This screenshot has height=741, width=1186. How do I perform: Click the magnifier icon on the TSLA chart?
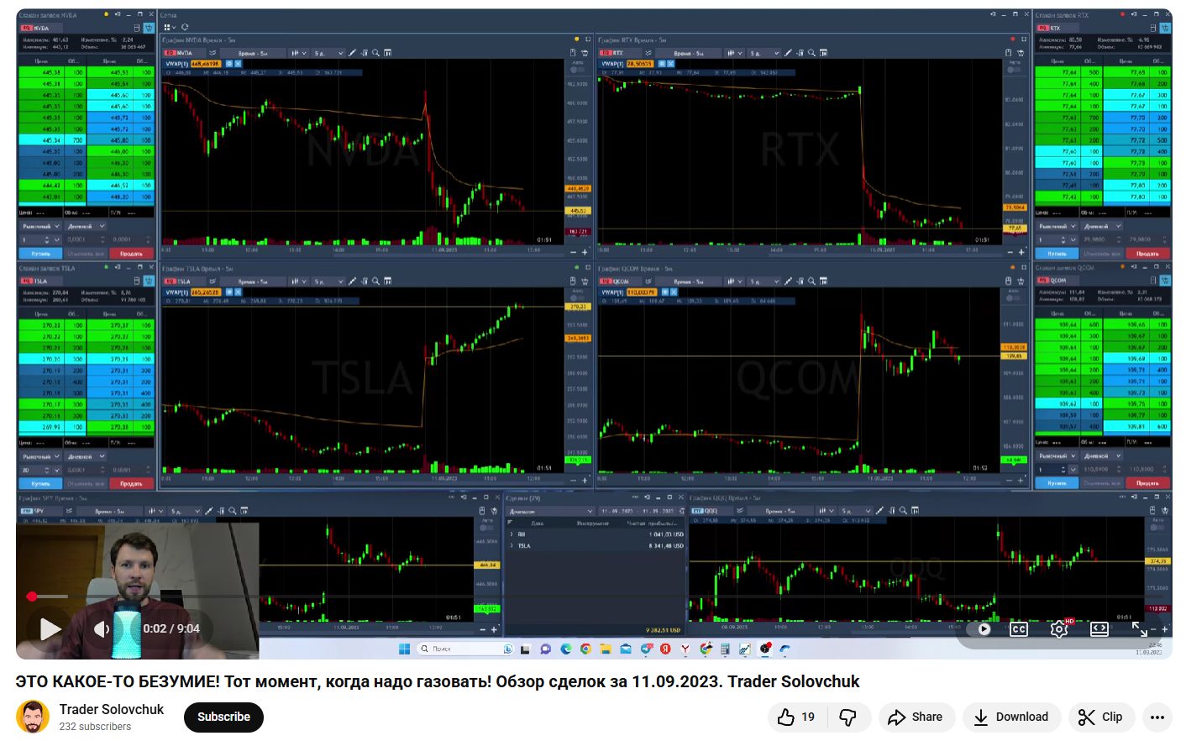(375, 281)
